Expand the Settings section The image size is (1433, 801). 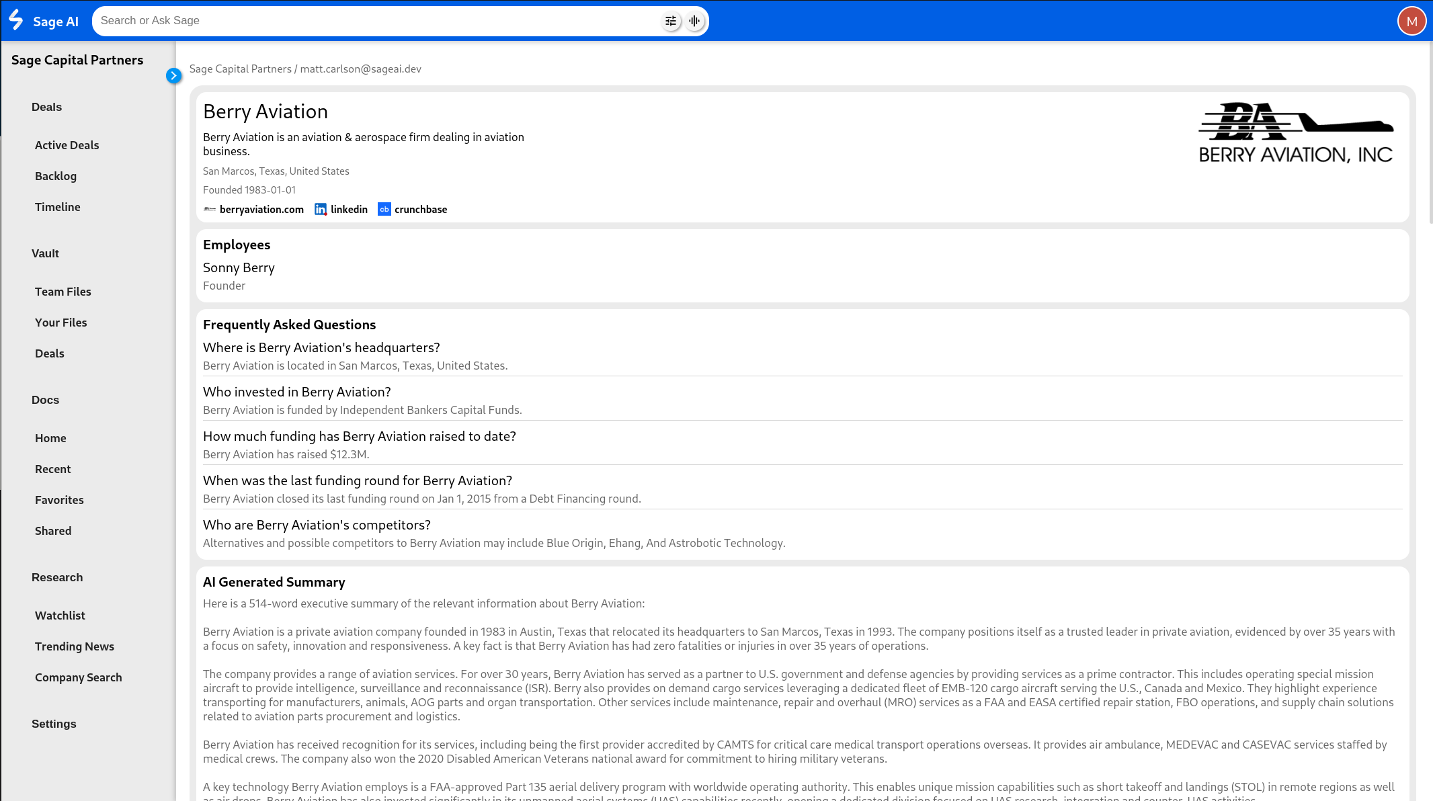(x=54, y=724)
